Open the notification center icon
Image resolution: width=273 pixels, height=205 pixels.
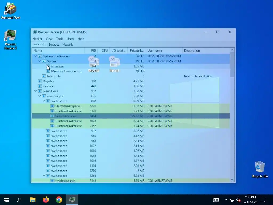(264, 200)
